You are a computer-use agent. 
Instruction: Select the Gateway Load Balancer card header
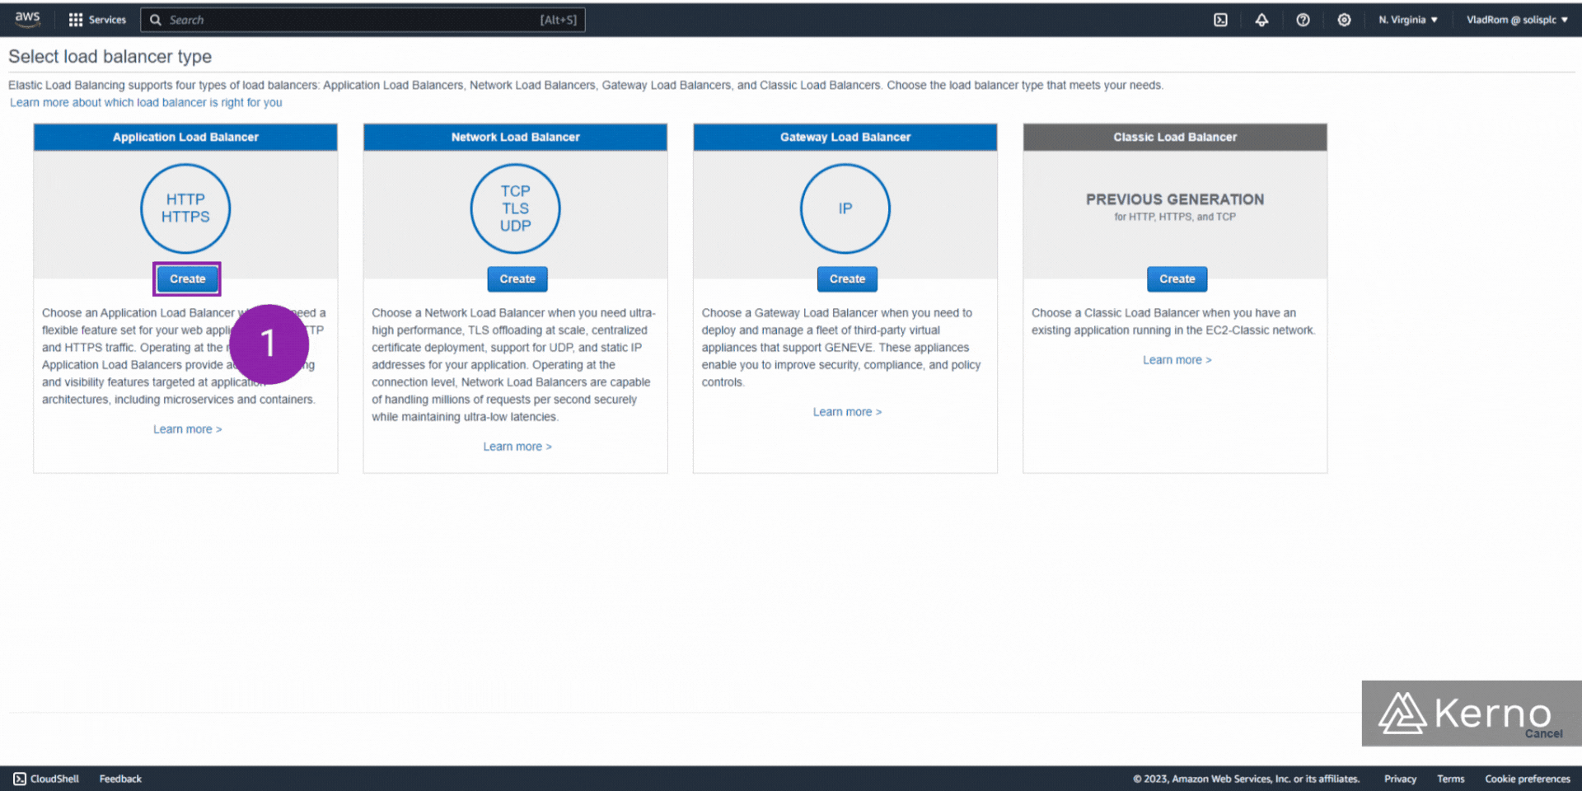coord(845,137)
